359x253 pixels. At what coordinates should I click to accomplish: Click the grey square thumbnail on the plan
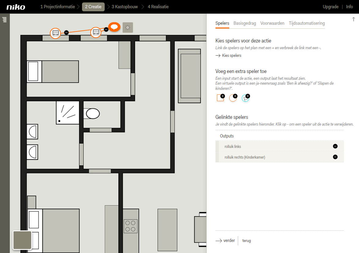click(x=22, y=240)
